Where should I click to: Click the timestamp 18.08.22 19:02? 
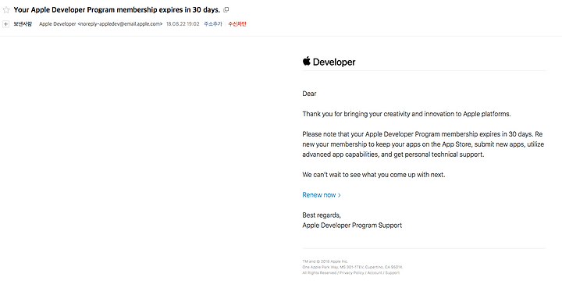[183, 24]
